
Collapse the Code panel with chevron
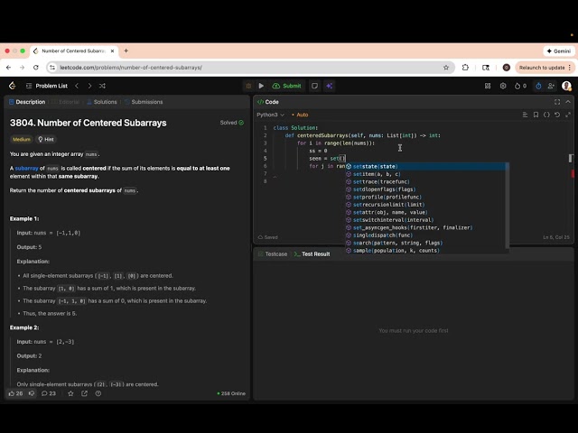[x=568, y=102]
